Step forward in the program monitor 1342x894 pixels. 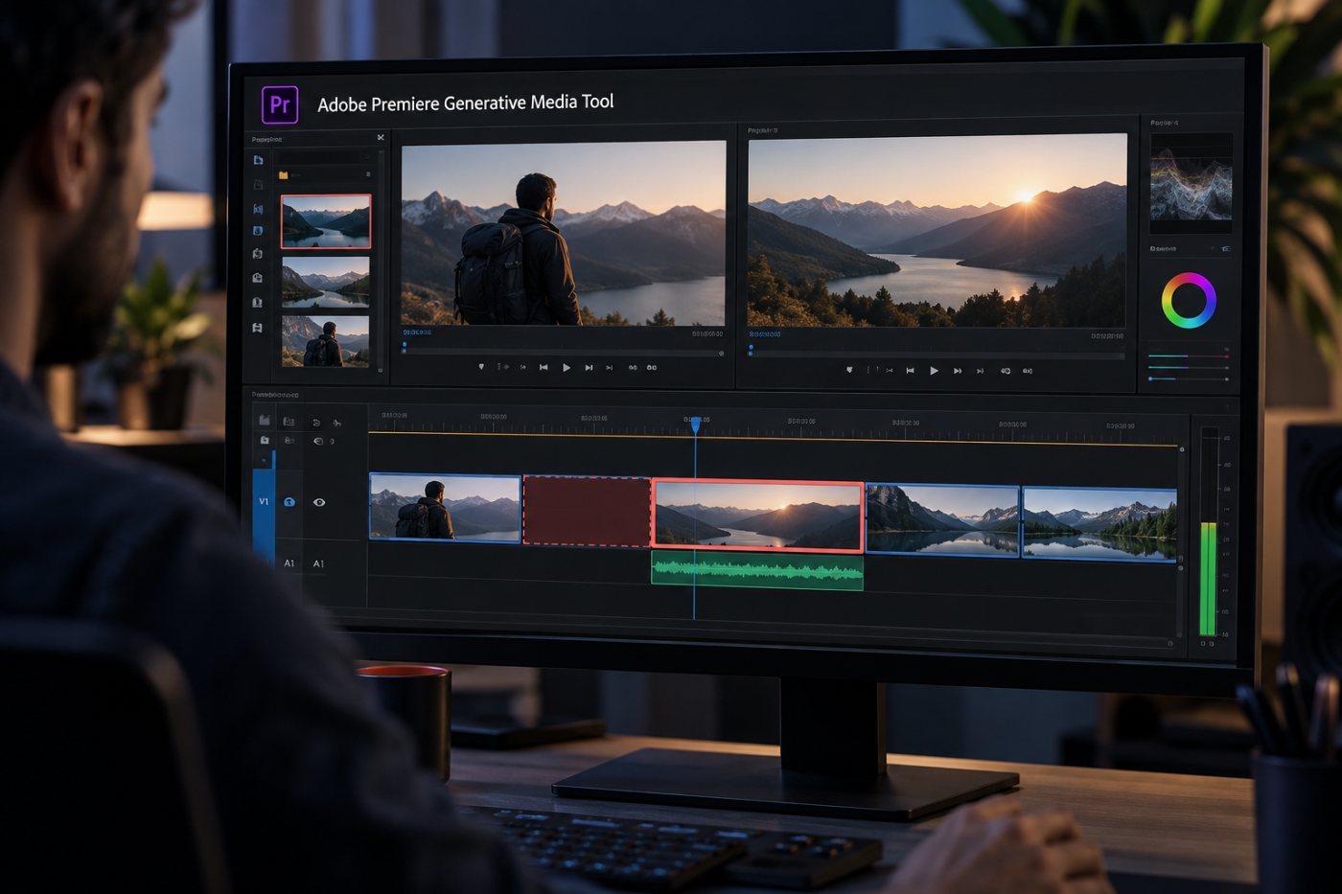(957, 370)
